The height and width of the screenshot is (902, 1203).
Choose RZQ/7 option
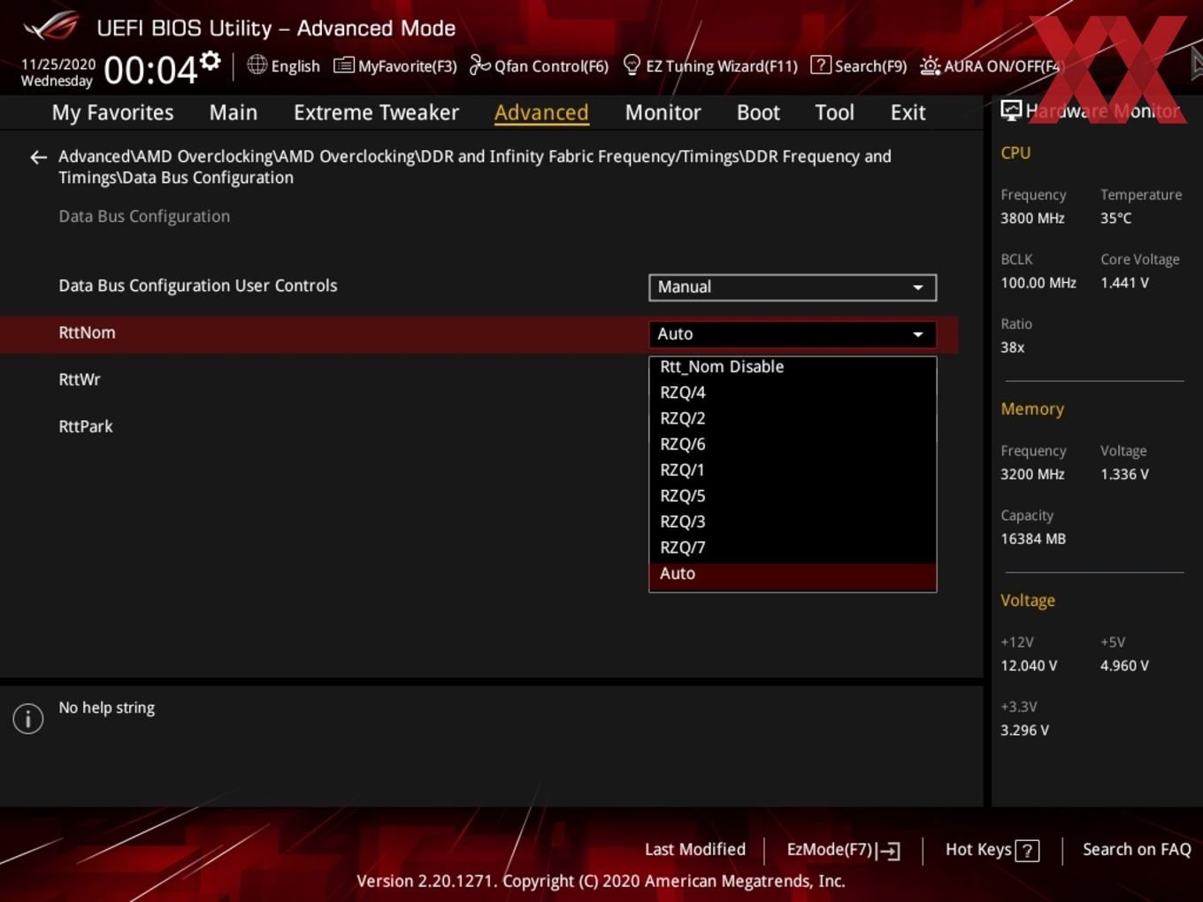[793, 547]
